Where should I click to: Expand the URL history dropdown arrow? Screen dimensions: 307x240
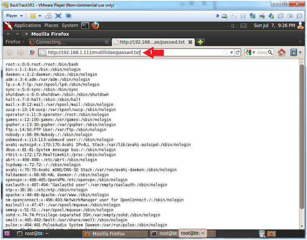pos(232,52)
